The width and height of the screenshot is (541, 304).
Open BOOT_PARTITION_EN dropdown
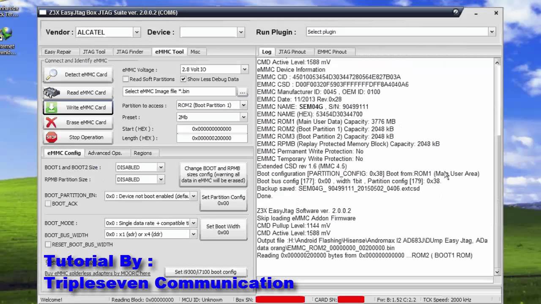(x=193, y=196)
